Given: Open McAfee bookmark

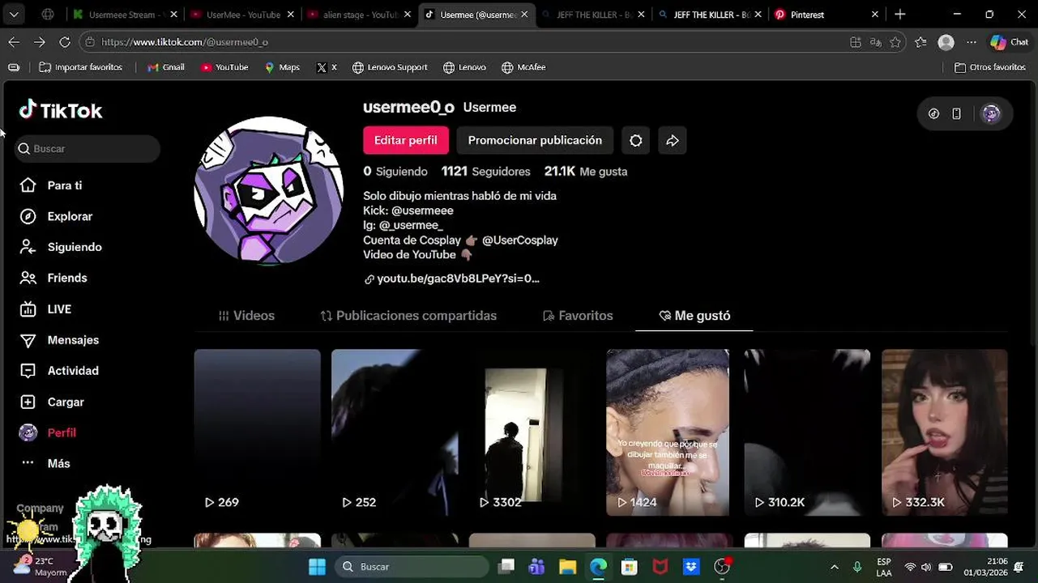Looking at the screenshot, I should (x=523, y=67).
